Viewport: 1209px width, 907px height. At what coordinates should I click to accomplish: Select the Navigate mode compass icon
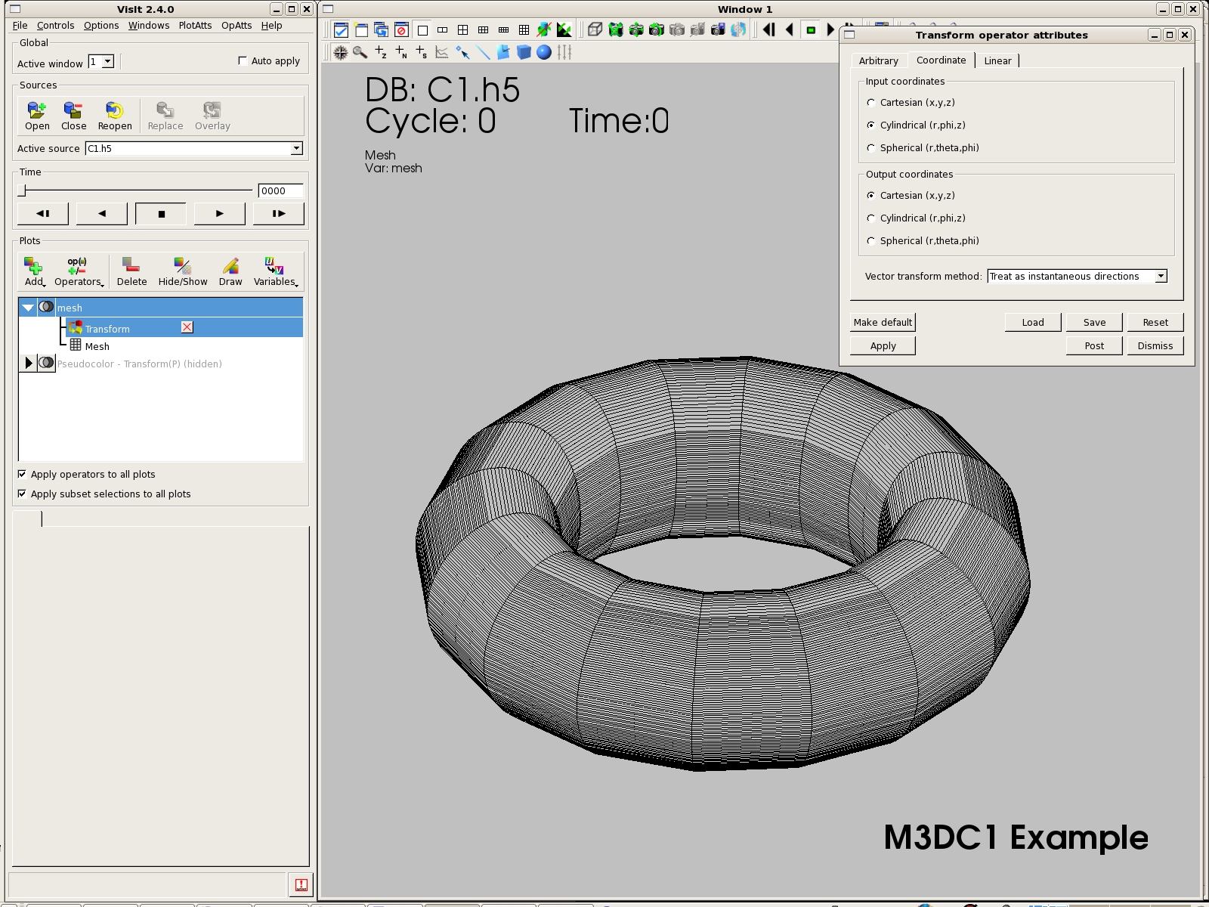point(340,52)
